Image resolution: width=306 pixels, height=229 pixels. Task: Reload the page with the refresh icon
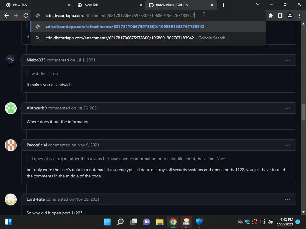[26, 16]
